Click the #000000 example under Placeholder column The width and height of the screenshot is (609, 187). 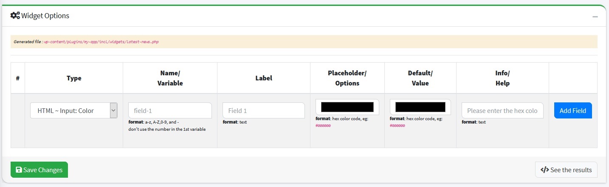[323, 126]
